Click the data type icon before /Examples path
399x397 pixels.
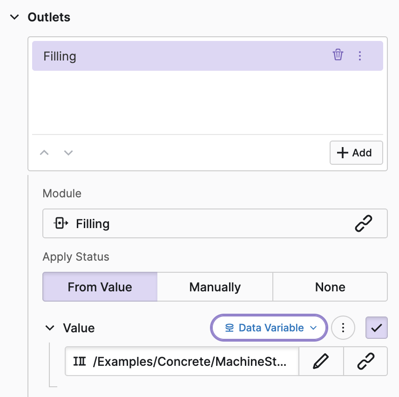(80, 361)
